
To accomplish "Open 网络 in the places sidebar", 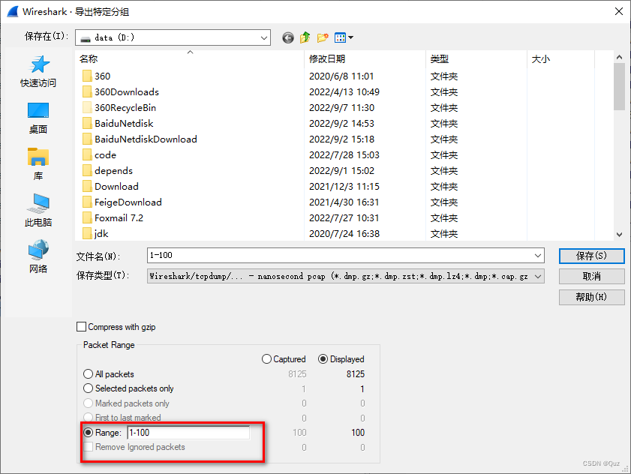I will click(x=38, y=257).
